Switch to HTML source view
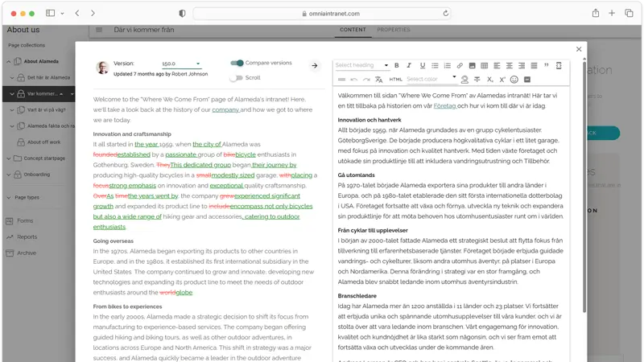 point(395,79)
